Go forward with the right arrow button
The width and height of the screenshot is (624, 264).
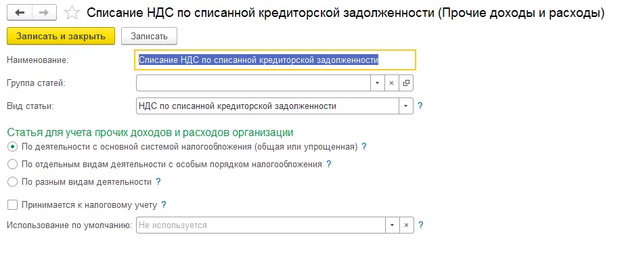44,13
